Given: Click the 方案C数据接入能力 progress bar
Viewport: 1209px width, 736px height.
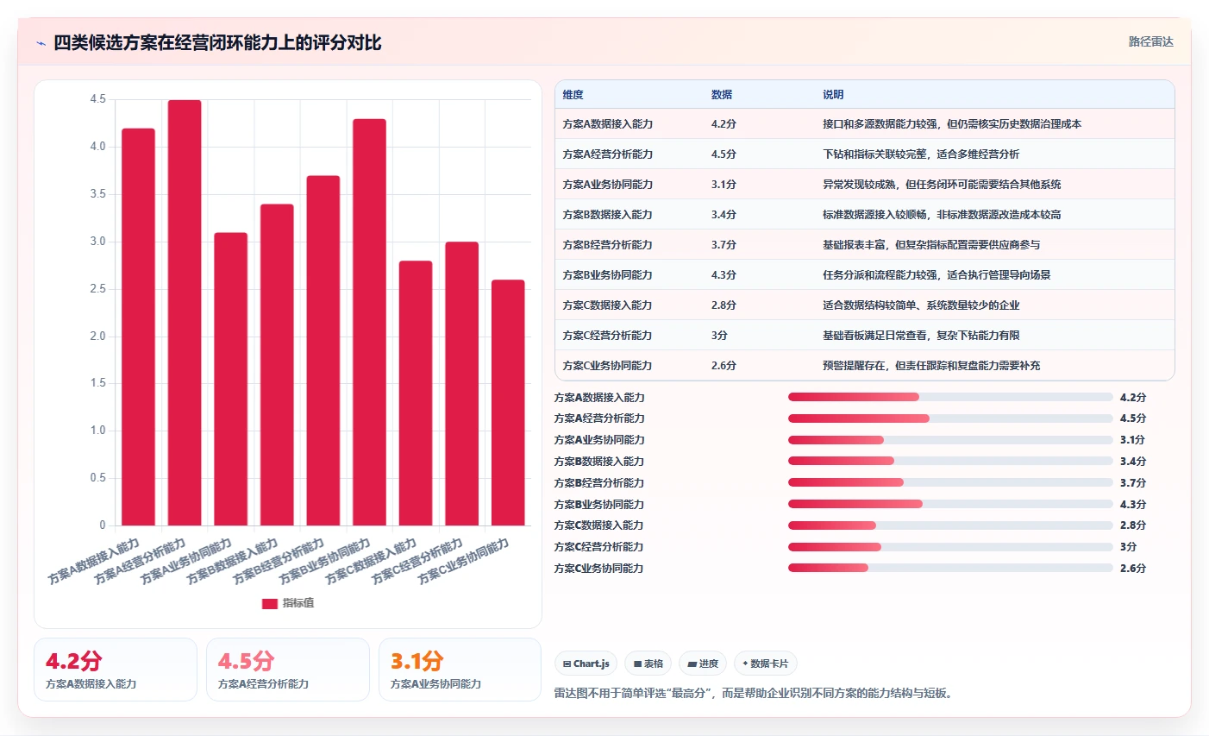Looking at the screenshot, I should click(x=950, y=525).
